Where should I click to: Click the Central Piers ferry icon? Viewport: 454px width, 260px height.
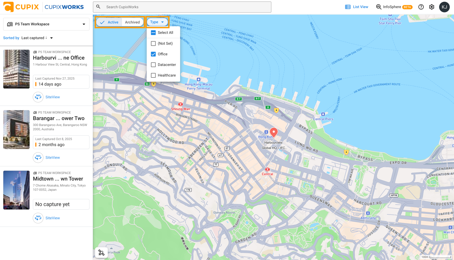point(323,114)
